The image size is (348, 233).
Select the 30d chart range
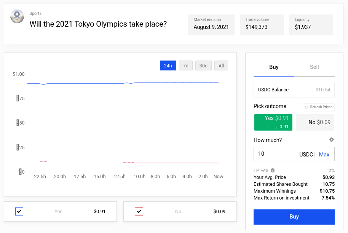click(x=203, y=65)
